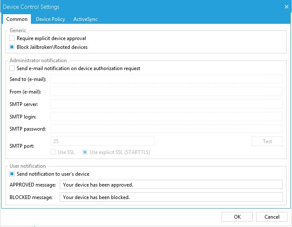Screen dimensions: 292x227
Task: Confirm settings with OK button
Action: (x=237, y=217)
